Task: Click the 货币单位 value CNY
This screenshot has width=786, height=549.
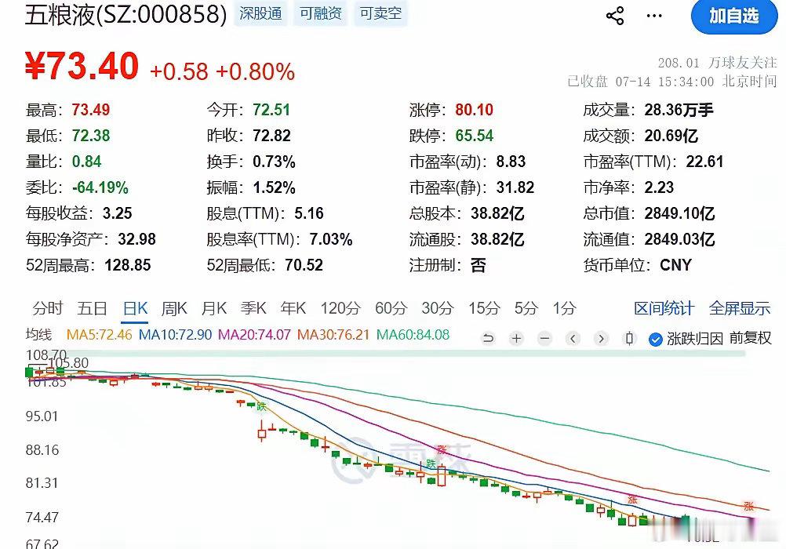Action: click(x=675, y=265)
